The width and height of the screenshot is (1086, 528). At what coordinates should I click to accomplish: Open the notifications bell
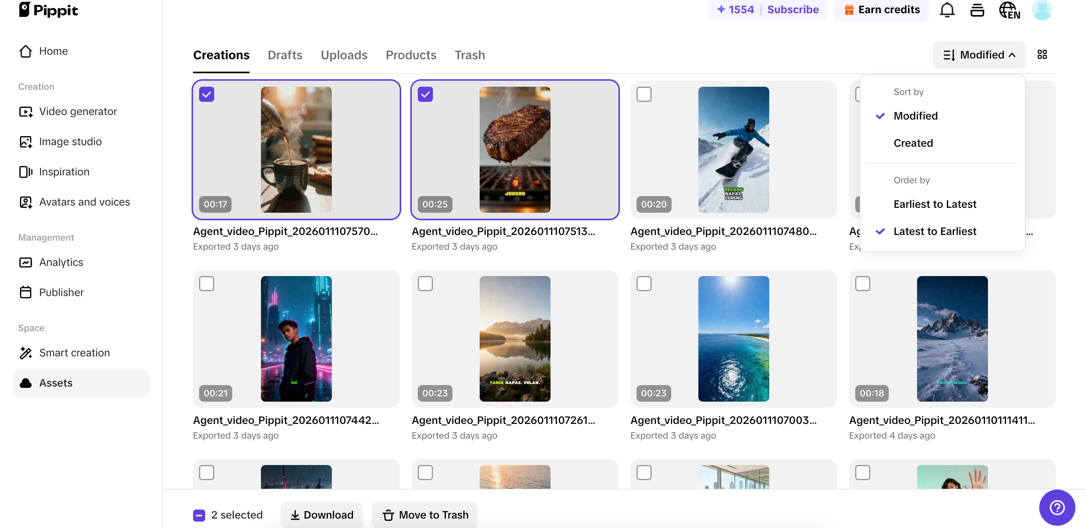pos(947,10)
